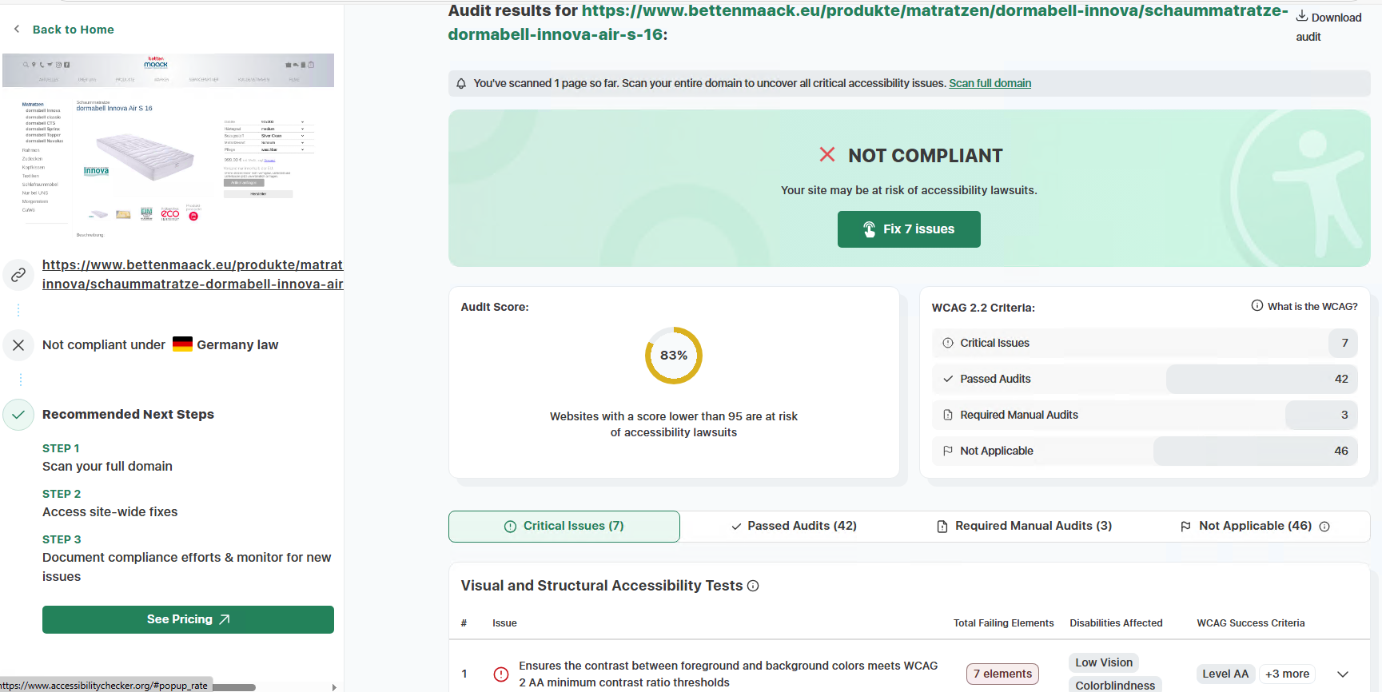1382x692 pixels.
Task: Click the Back to Home arrow icon
Action: (17, 30)
